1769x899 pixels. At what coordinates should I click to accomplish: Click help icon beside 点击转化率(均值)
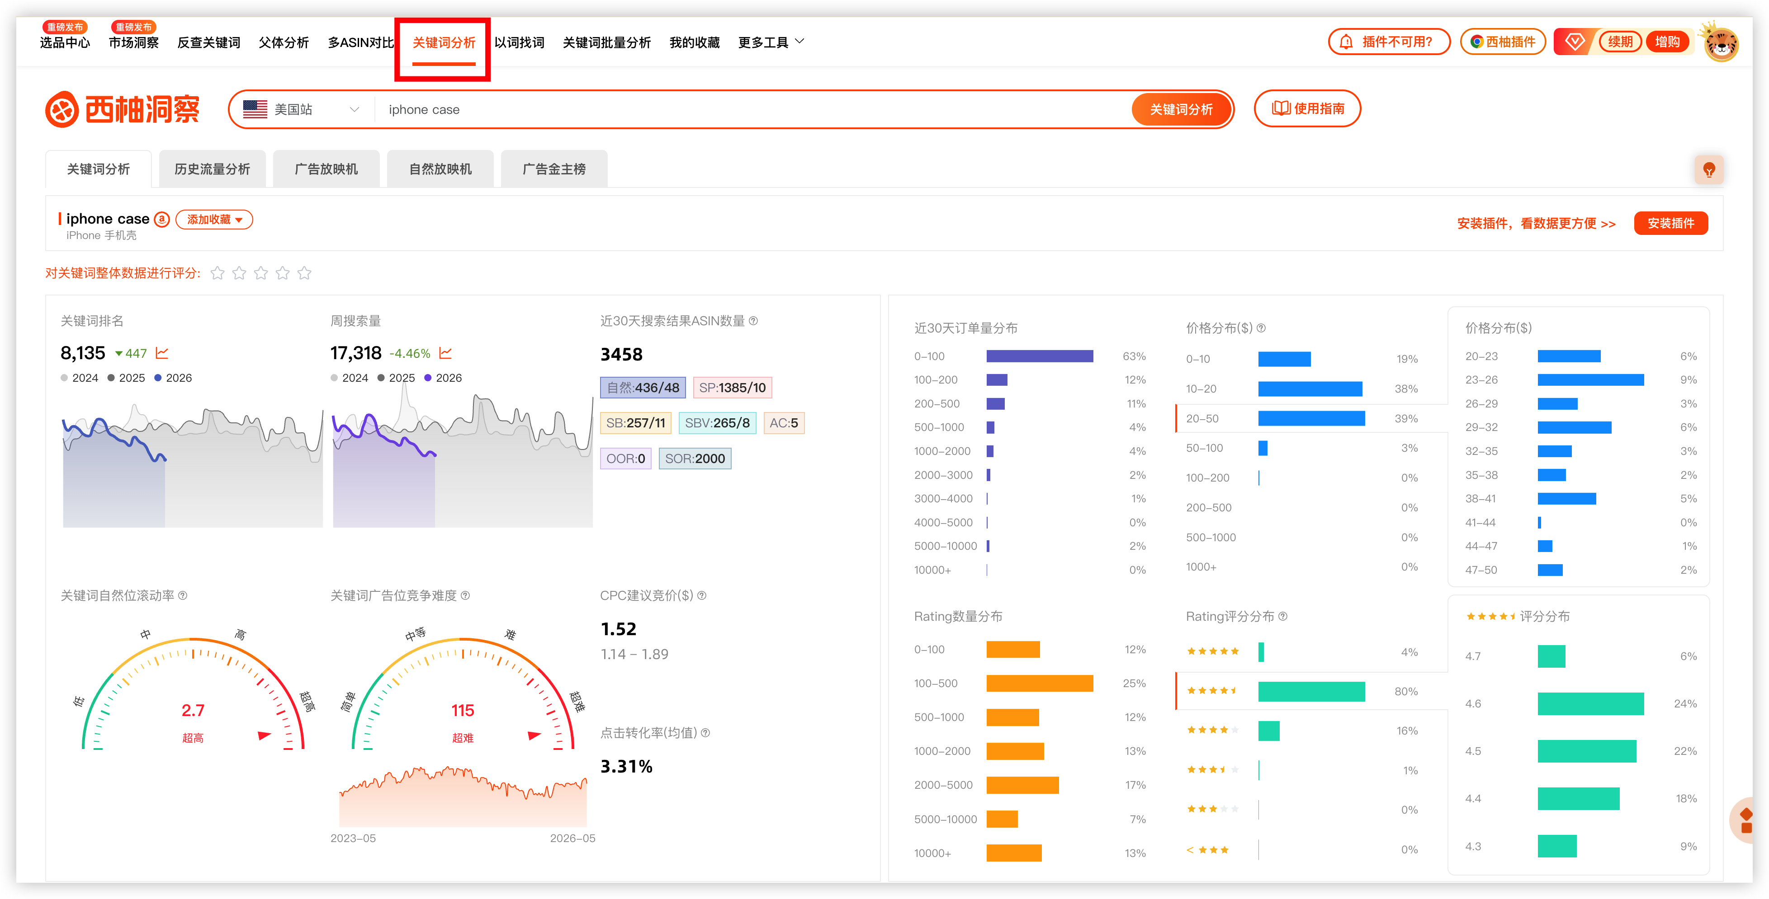705,732
